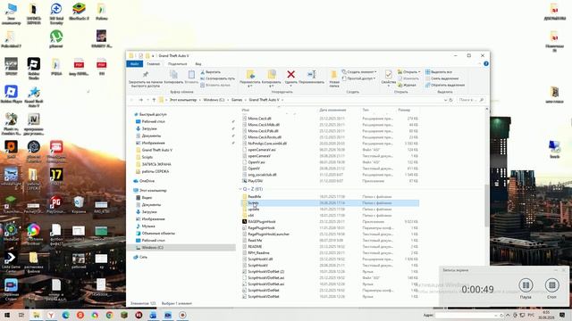Viewport: 572px width, 321px height.
Task: Select the PlayGTAV application file
Action: tap(256, 181)
